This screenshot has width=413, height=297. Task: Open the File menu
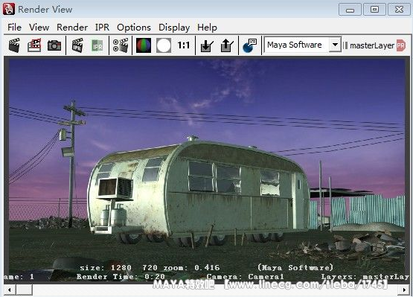point(14,28)
